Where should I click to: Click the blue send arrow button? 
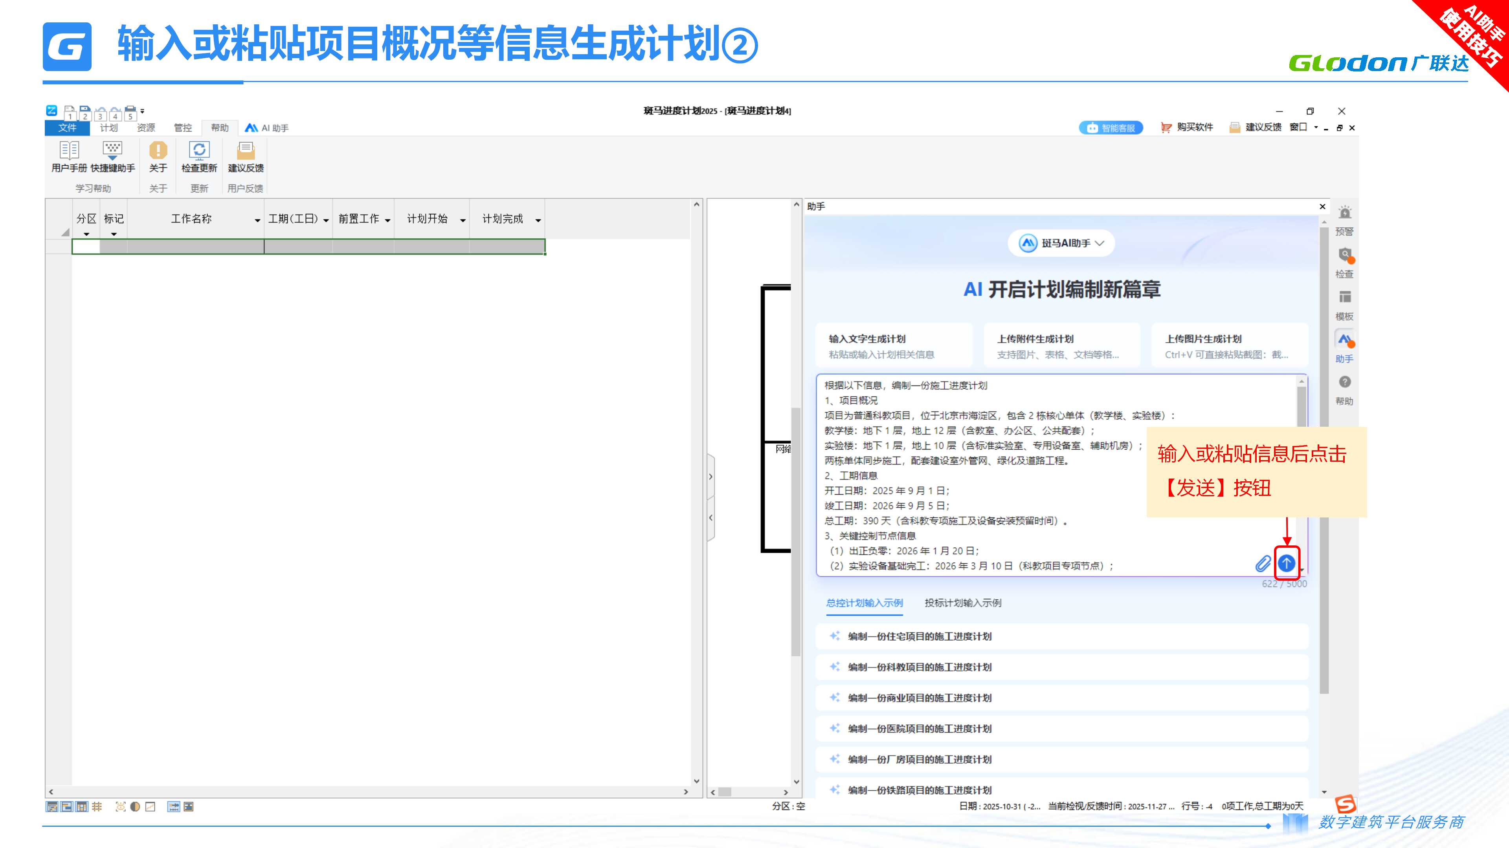point(1286,563)
